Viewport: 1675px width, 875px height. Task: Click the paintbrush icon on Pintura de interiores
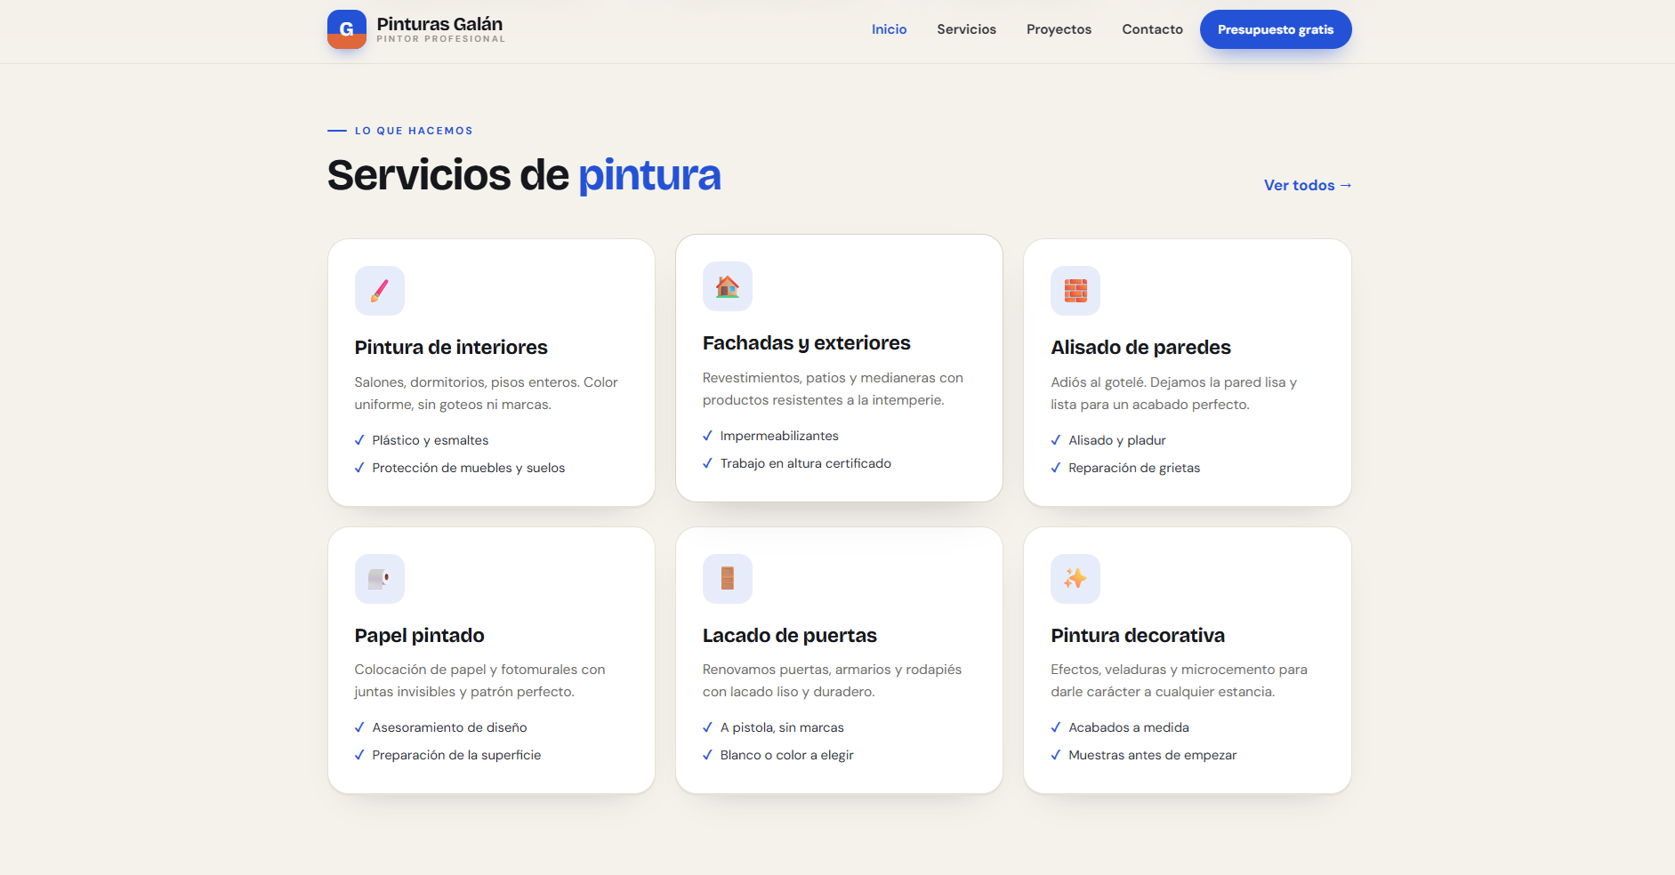click(x=380, y=291)
